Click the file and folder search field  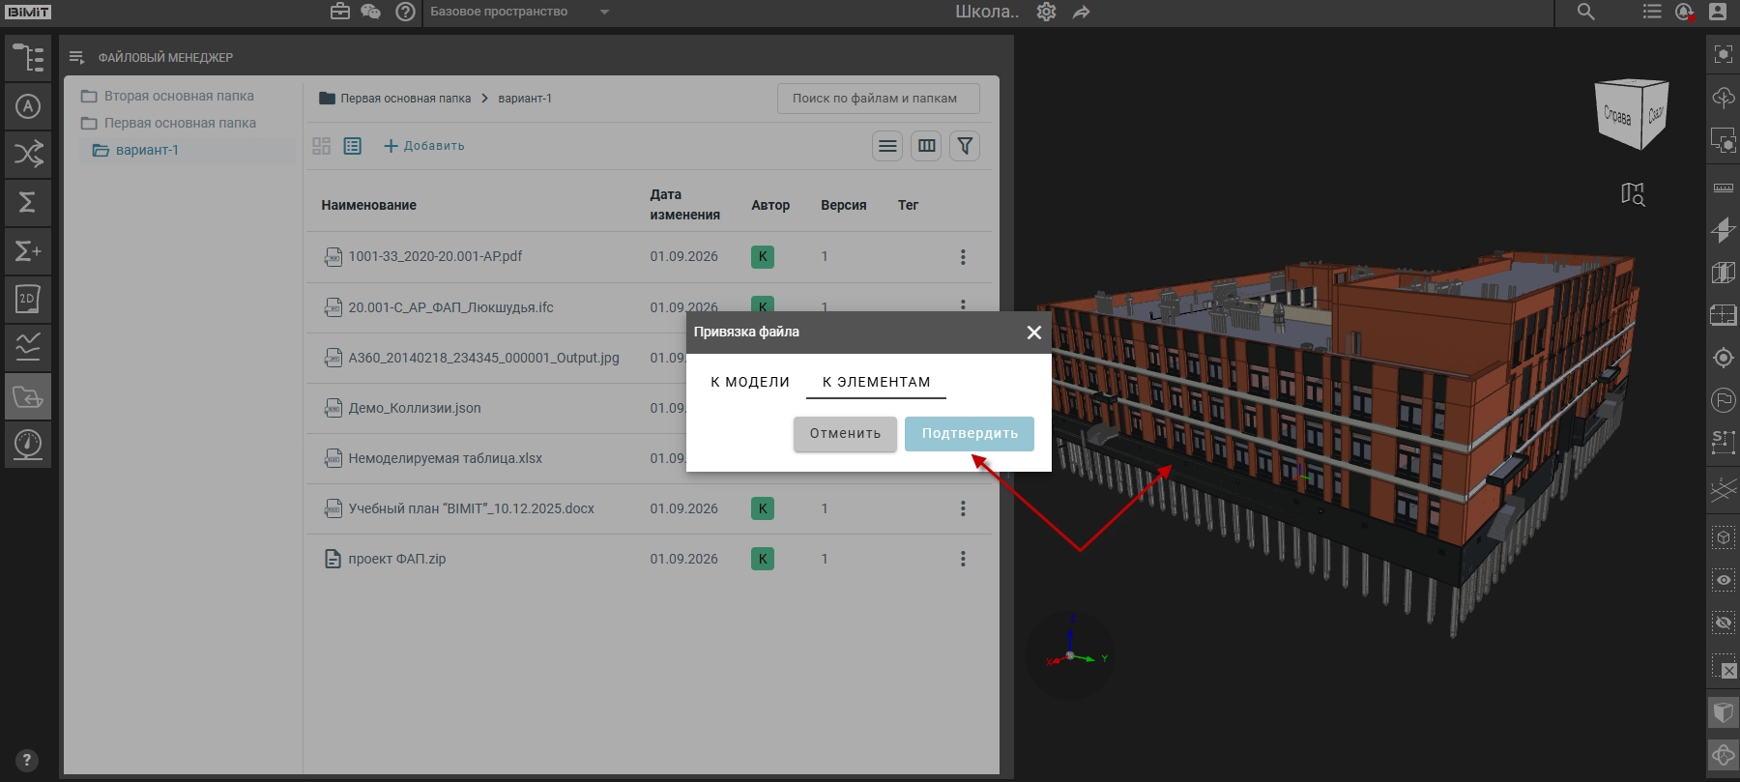(879, 99)
